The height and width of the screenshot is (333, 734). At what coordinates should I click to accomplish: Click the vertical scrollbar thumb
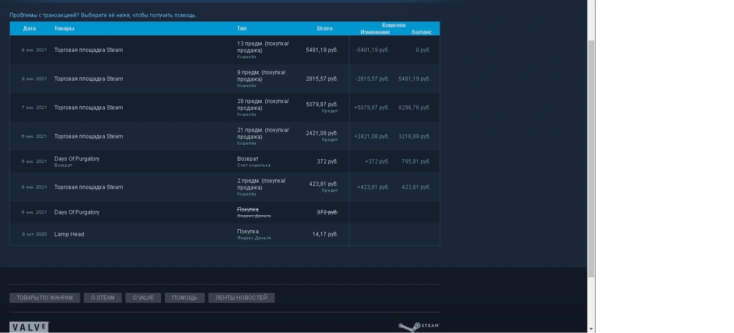[x=591, y=159]
